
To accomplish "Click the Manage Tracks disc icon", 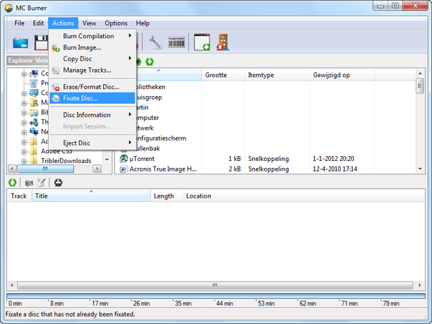I will coord(56,71).
